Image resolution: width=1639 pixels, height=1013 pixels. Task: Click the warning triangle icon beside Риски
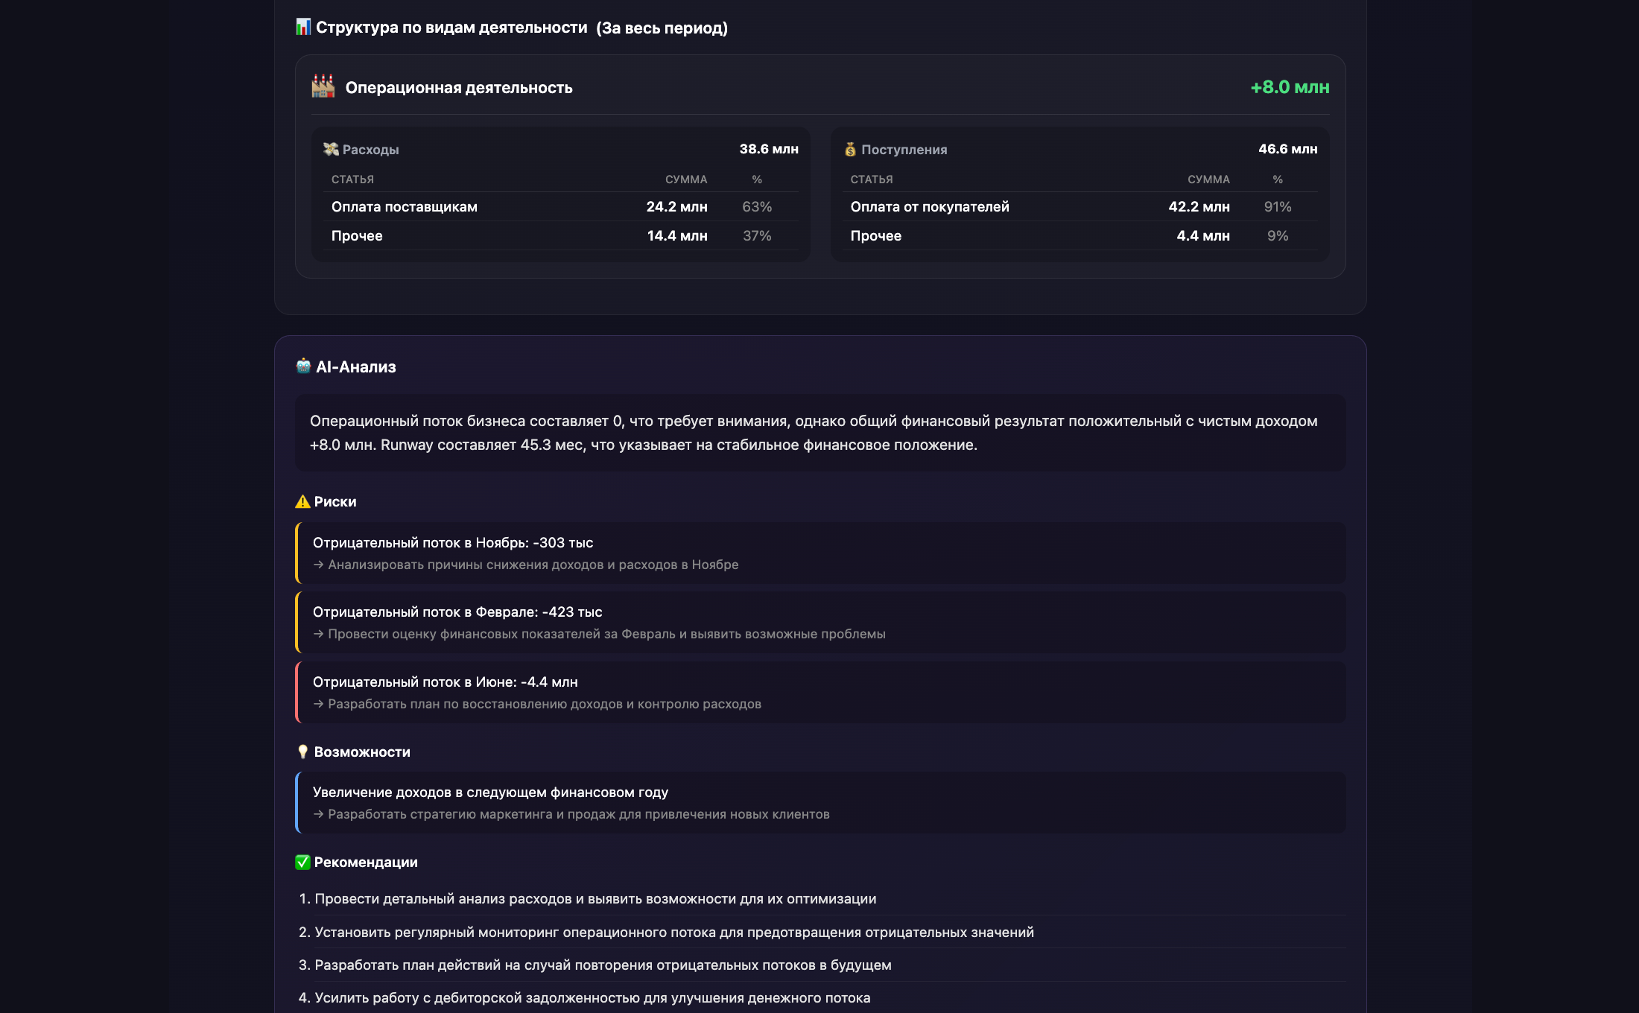(x=302, y=502)
